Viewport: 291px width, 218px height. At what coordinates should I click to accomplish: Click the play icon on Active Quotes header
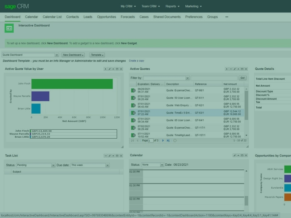tap(227, 69)
